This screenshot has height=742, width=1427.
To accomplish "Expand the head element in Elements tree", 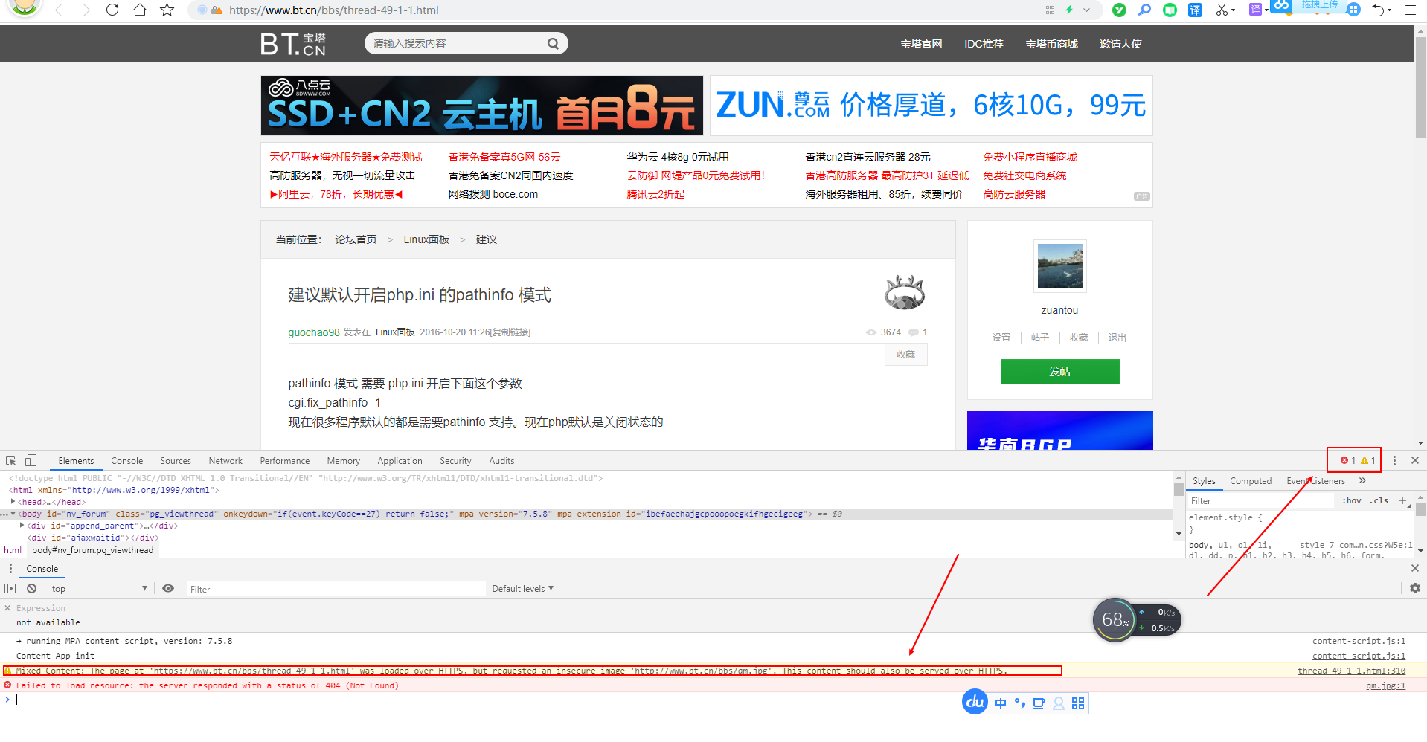I will point(13,502).
